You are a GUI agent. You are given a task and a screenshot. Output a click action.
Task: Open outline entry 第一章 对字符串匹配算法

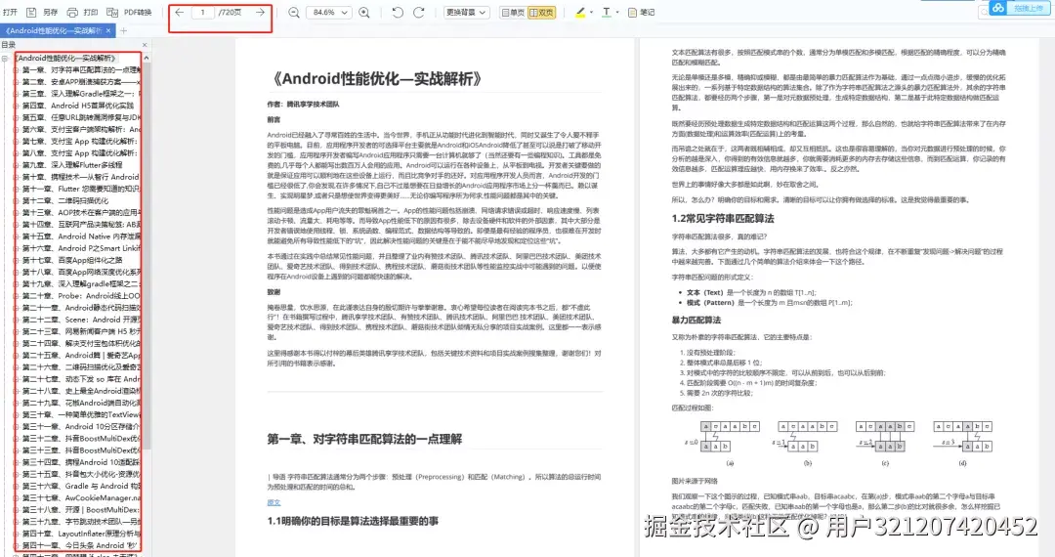click(81, 70)
